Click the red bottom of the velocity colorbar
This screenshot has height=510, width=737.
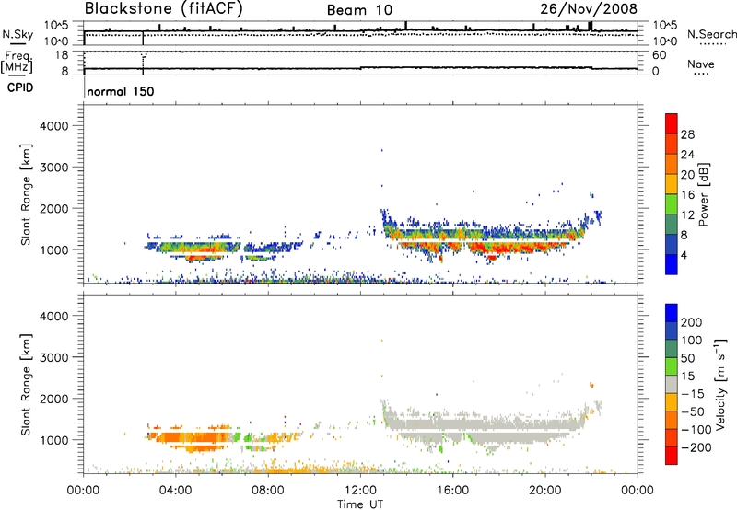672,456
